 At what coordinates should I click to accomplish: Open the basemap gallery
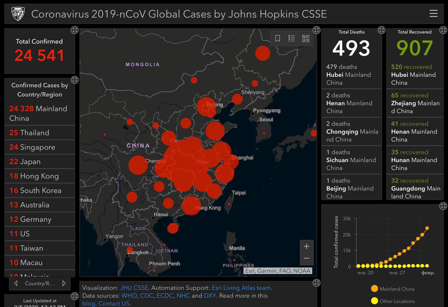pos(306,38)
